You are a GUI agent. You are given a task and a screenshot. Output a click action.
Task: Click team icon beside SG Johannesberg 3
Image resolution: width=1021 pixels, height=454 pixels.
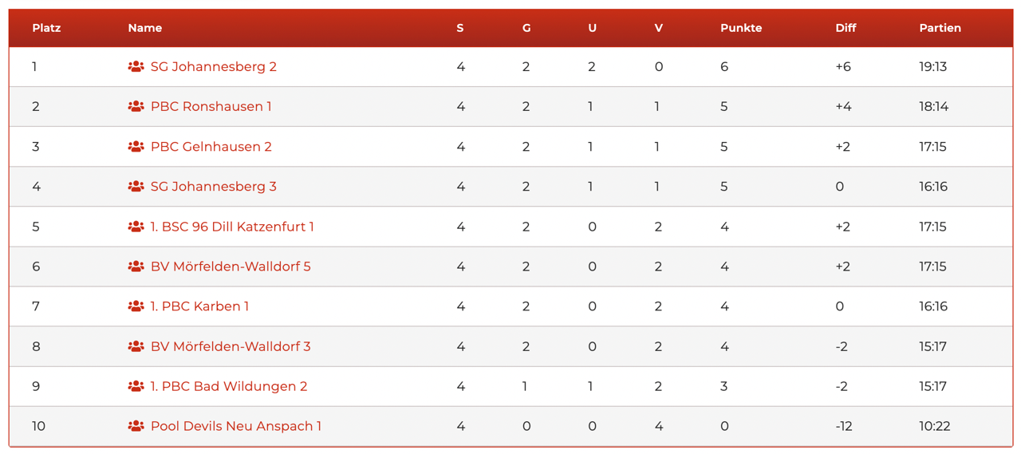point(136,187)
